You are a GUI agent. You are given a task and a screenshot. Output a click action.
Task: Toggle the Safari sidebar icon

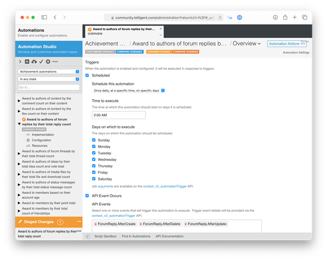click(44, 17)
